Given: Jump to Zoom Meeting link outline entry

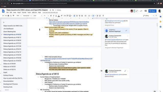Looking at the screenshot, I should (9, 32).
